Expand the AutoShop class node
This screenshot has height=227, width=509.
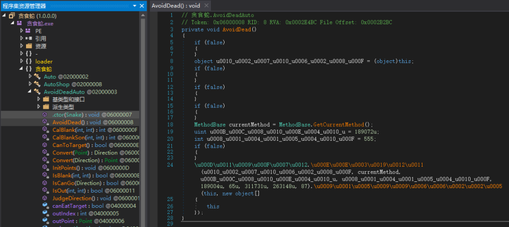30,84
